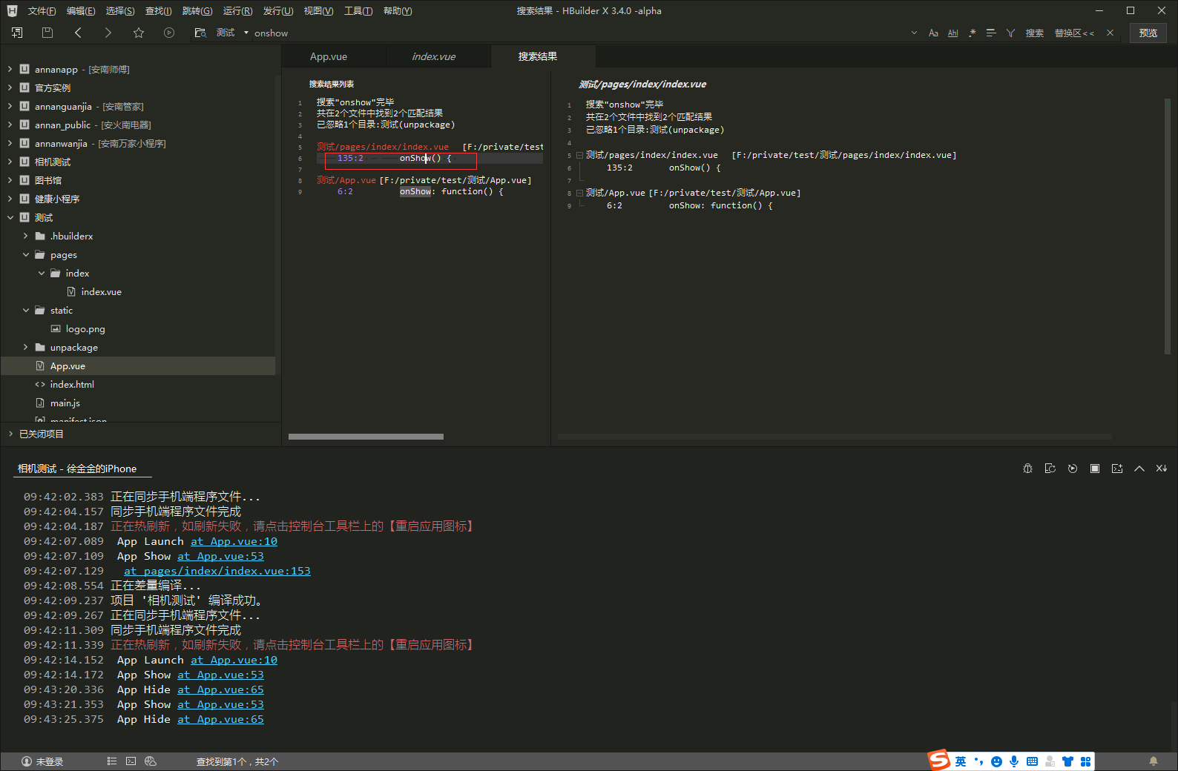Expand the 已关闭项目 section
1178x771 pixels.
pyautogui.click(x=10, y=434)
